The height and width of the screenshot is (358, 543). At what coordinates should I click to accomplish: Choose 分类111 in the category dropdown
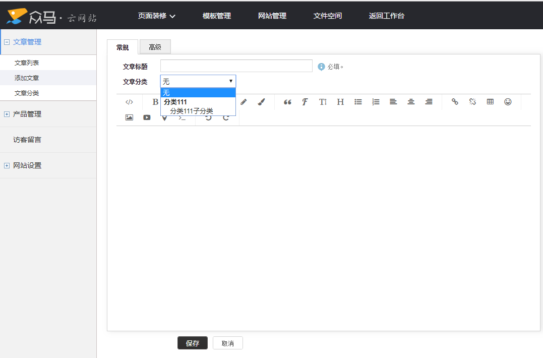coord(198,102)
